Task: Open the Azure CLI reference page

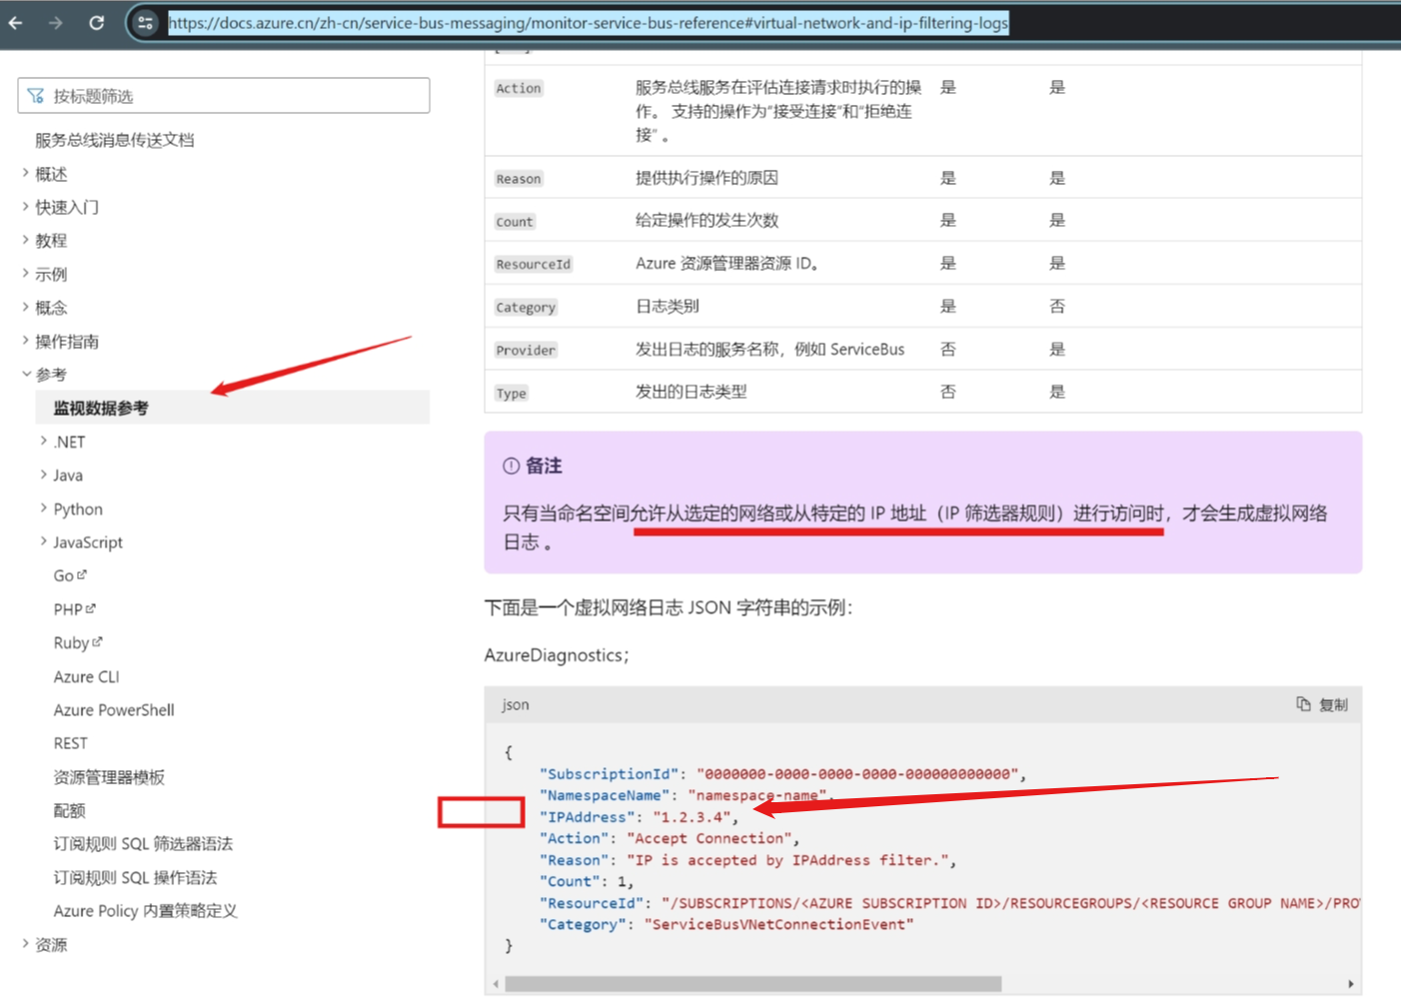Action: (86, 676)
